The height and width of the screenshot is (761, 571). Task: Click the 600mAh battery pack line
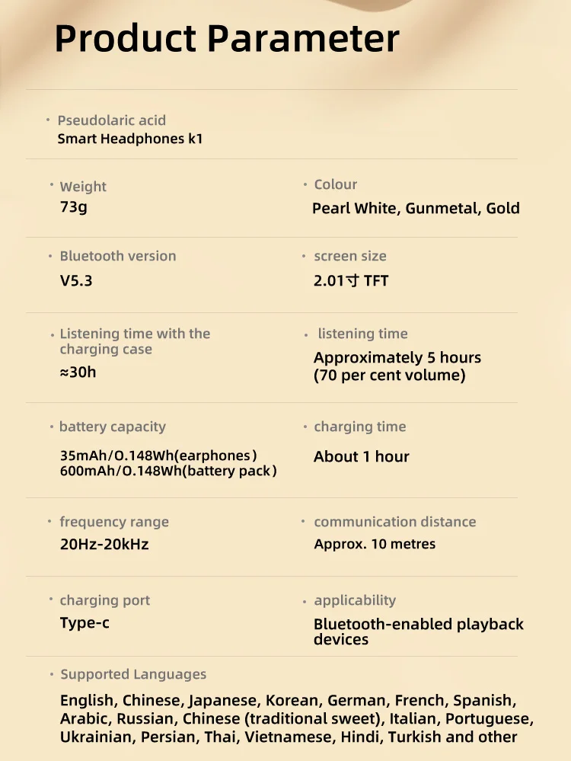pos(168,471)
